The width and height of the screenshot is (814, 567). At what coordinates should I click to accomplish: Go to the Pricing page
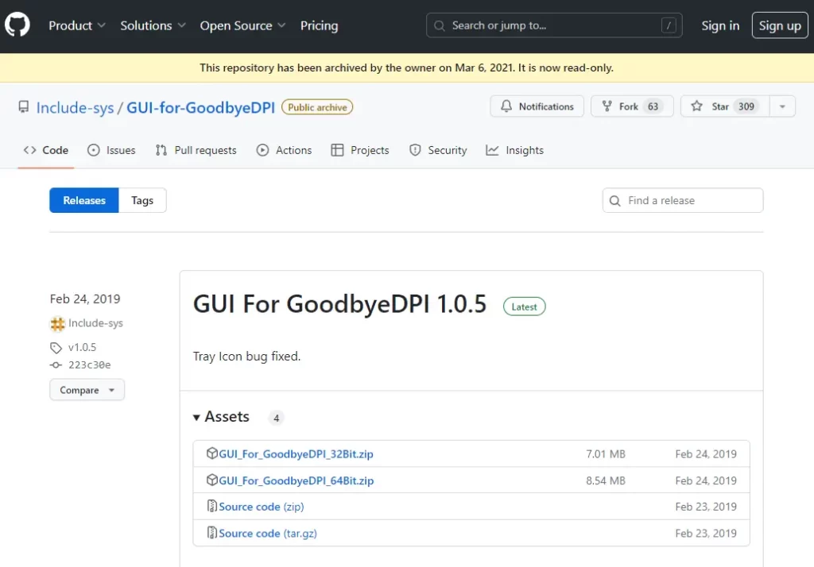pyautogui.click(x=319, y=25)
